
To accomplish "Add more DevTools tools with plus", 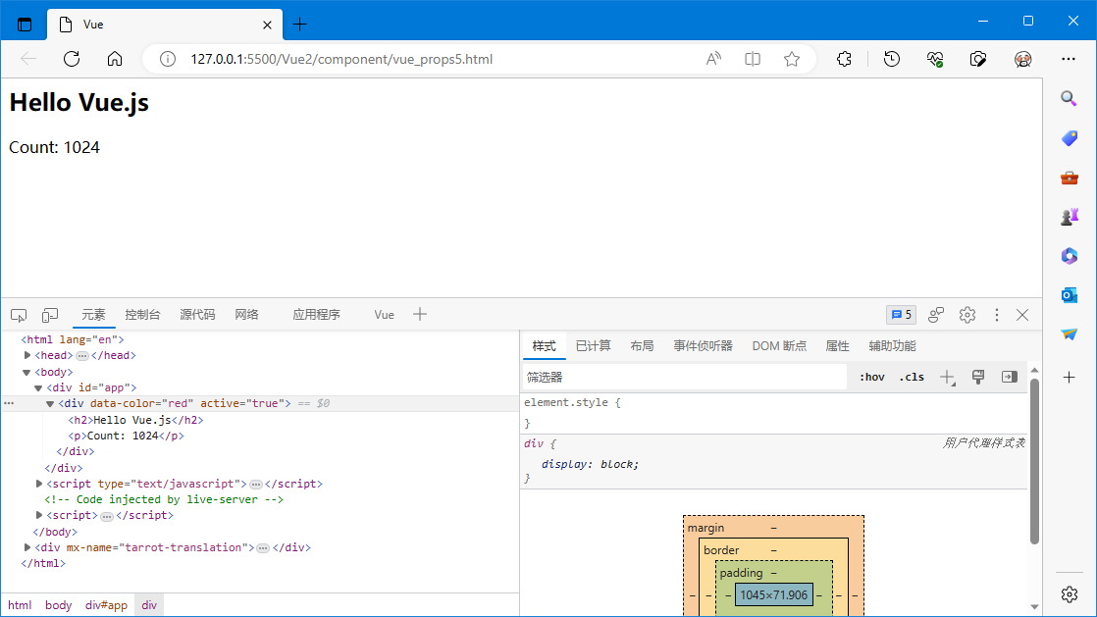I will coord(420,314).
